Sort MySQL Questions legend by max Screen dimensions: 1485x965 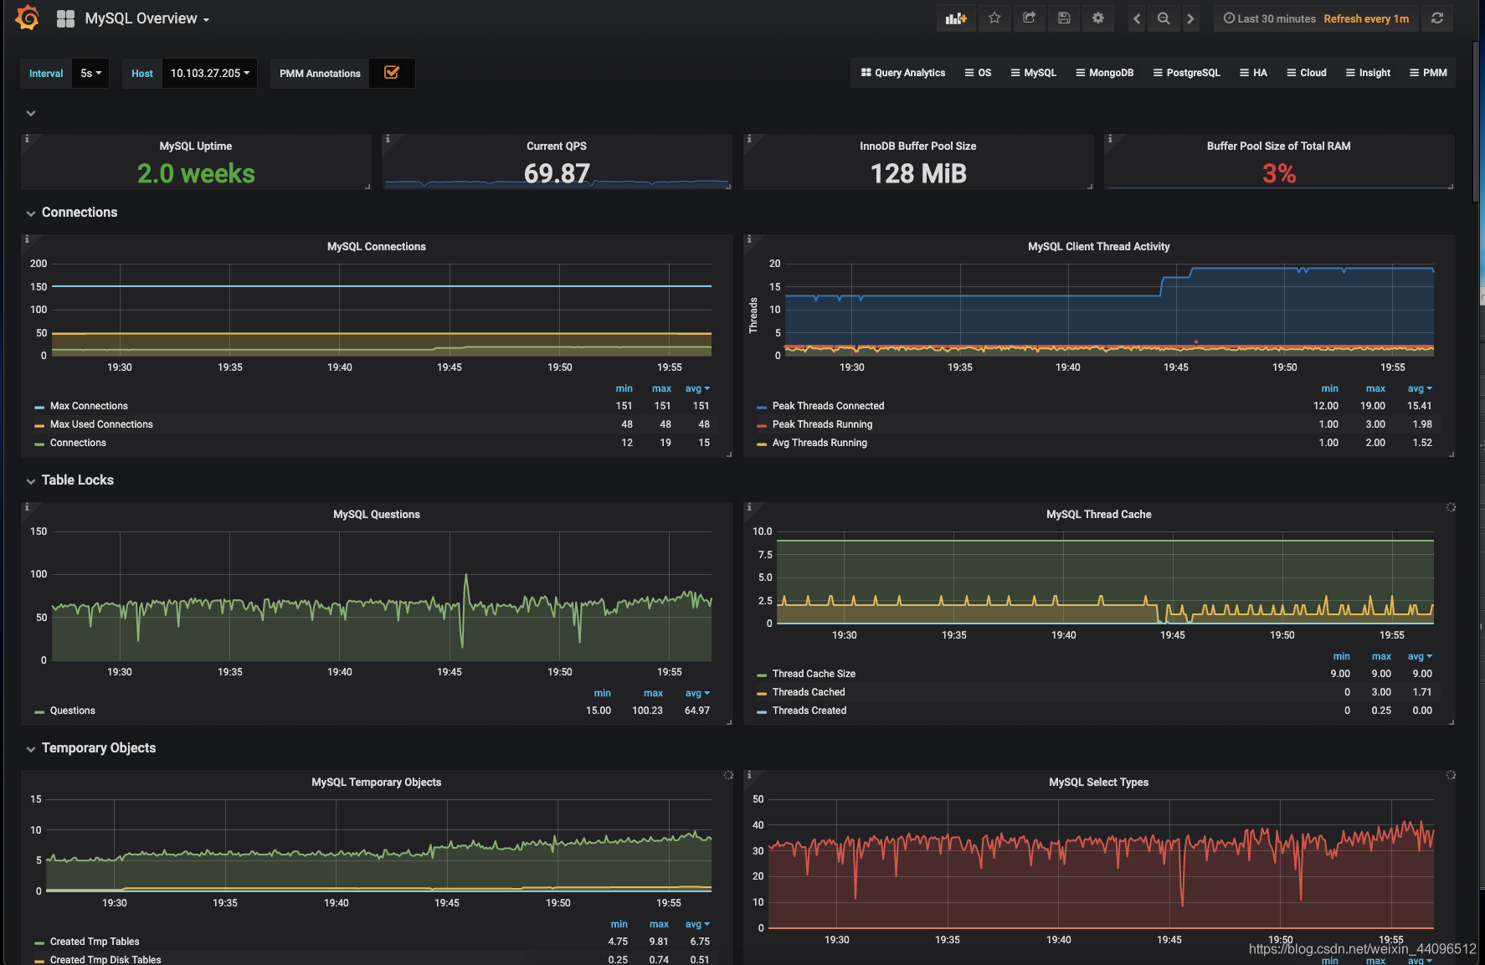click(x=653, y=693)
